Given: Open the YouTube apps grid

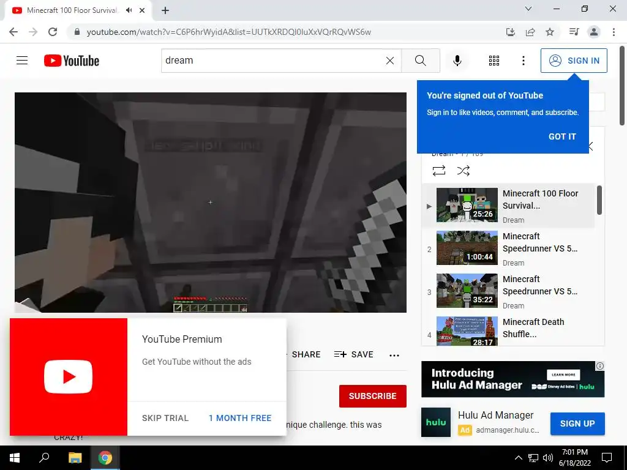Looking at the screenshot, I should [x=494, y=61].
